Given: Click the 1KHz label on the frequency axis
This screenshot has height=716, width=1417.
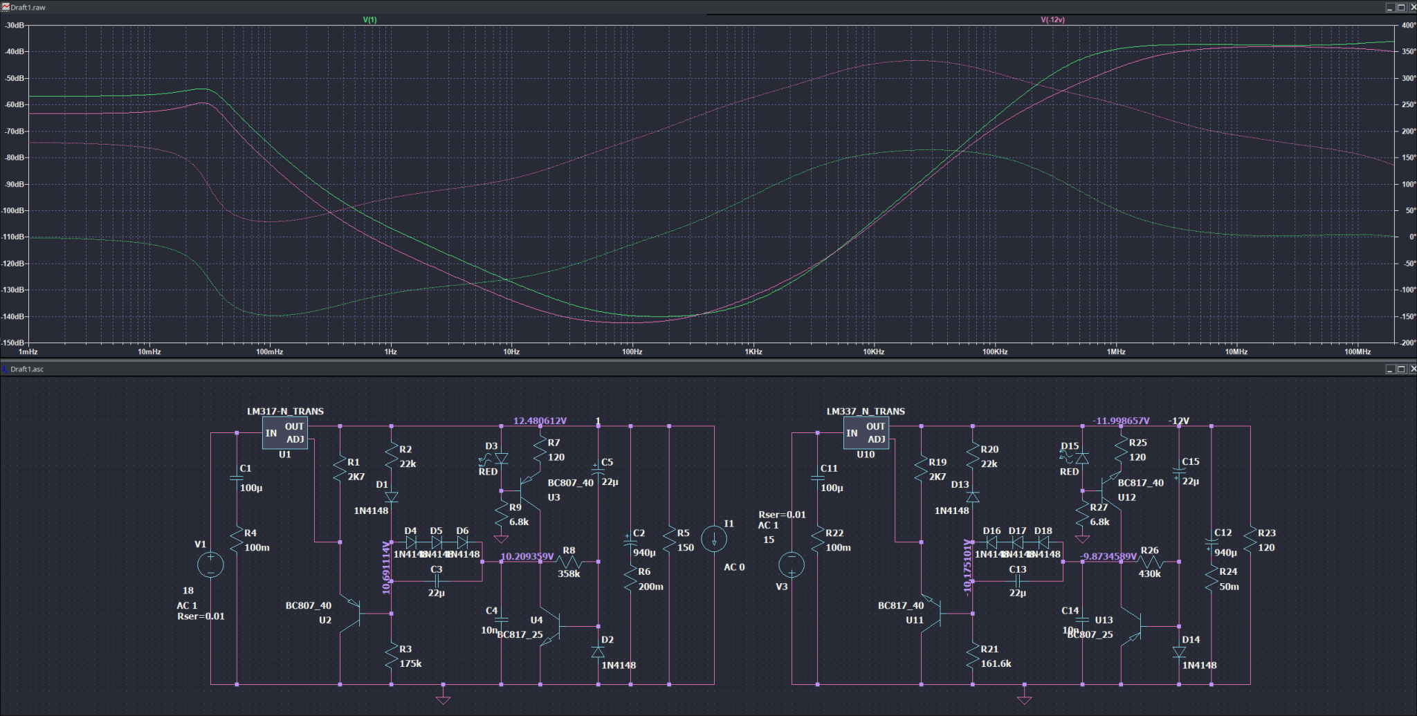Looking at the screenshot, I should (753, 351).
